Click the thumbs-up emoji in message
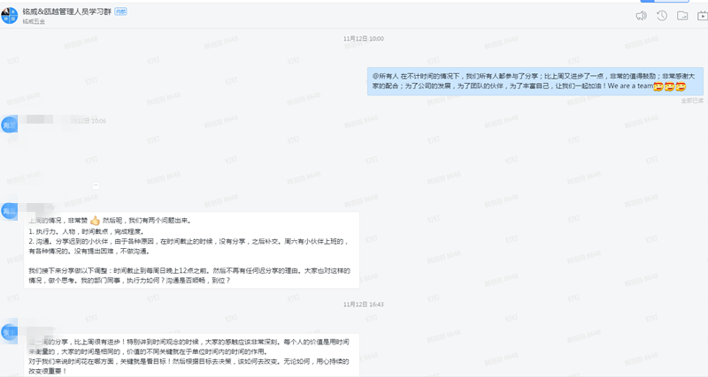The image size is (708, 377). (95, 220)
